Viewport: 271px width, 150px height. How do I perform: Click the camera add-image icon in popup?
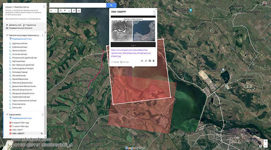pos(150,61)
